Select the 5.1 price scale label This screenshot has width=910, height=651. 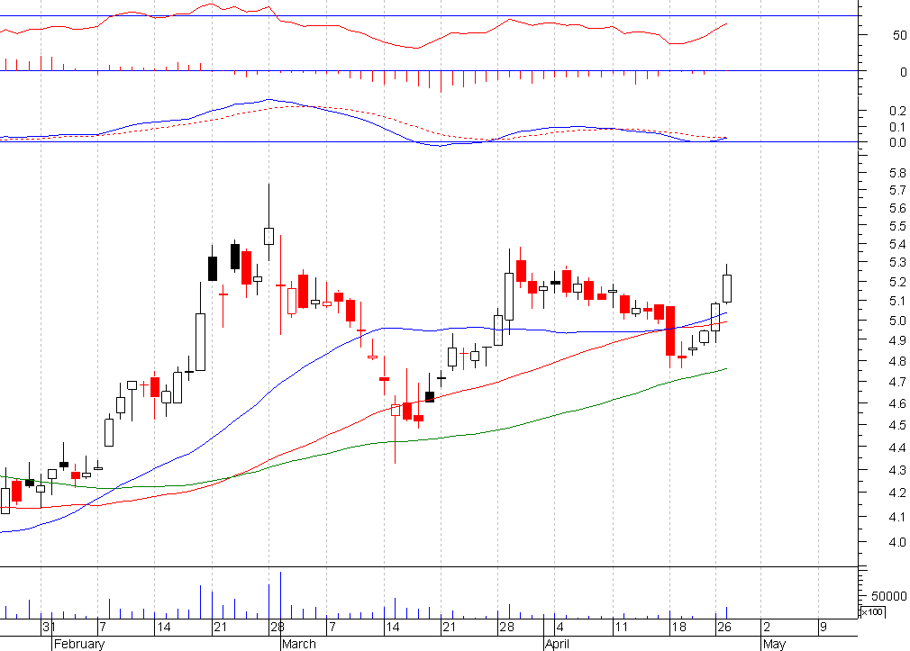[897, 301]
